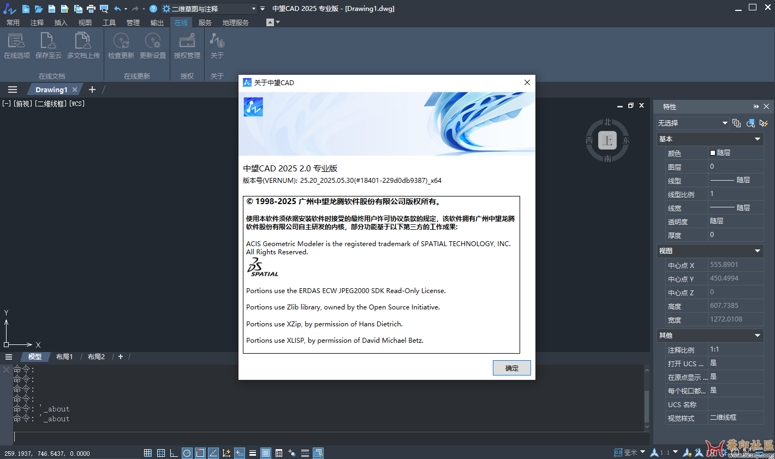Add a new drawing tab with plus button

[x=92, y=90]
